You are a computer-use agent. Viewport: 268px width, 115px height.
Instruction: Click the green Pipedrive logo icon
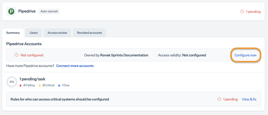[x=11, y=11]
